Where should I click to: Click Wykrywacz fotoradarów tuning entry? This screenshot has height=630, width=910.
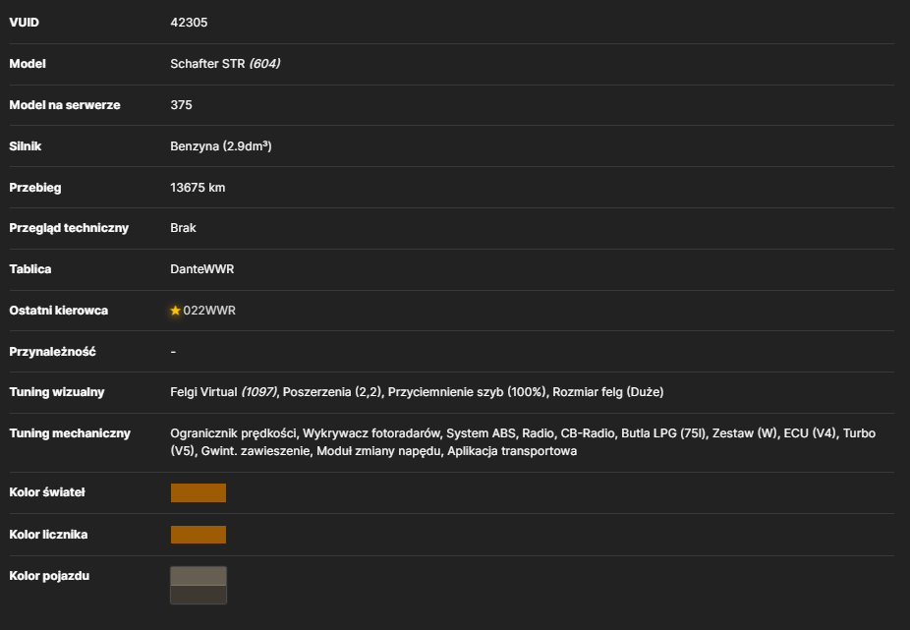click(371, 433)
